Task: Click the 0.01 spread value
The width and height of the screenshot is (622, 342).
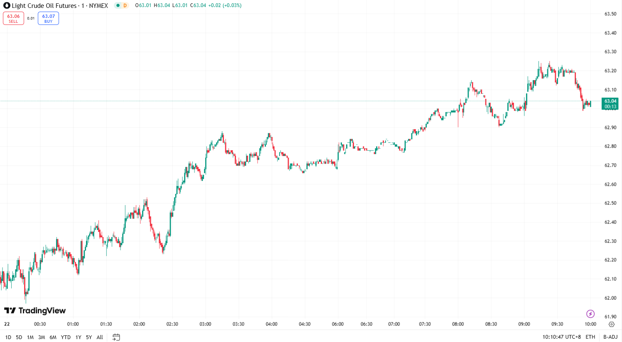Action: 31,18
